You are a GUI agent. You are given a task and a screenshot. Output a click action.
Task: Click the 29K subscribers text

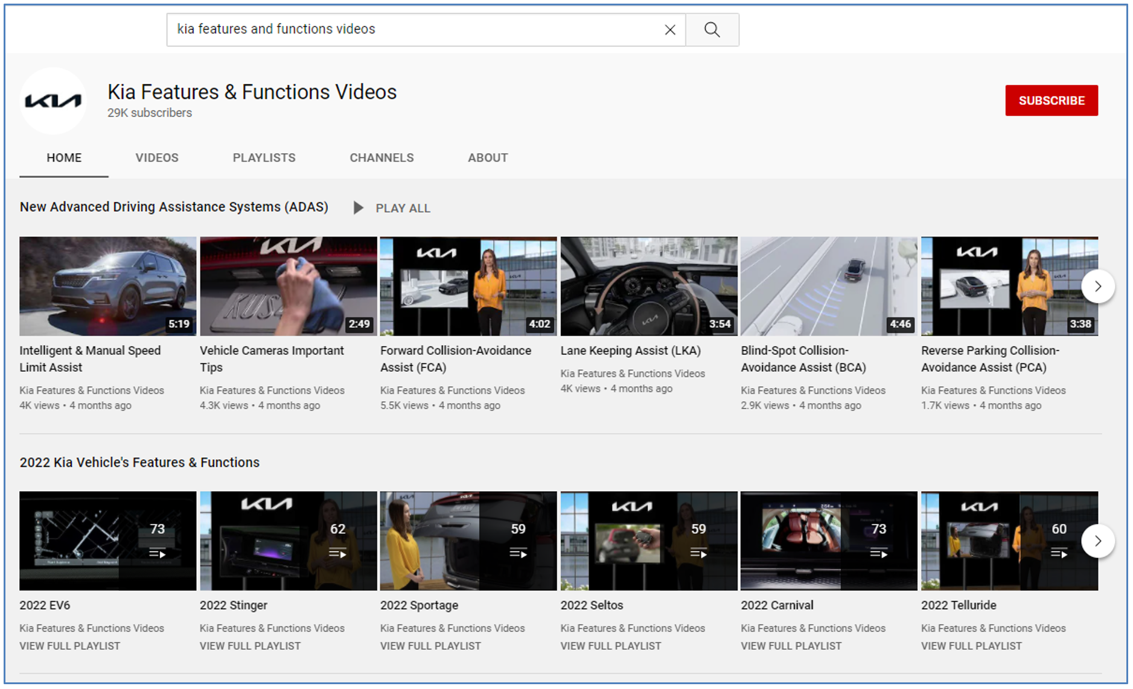[x=150, y=113]
